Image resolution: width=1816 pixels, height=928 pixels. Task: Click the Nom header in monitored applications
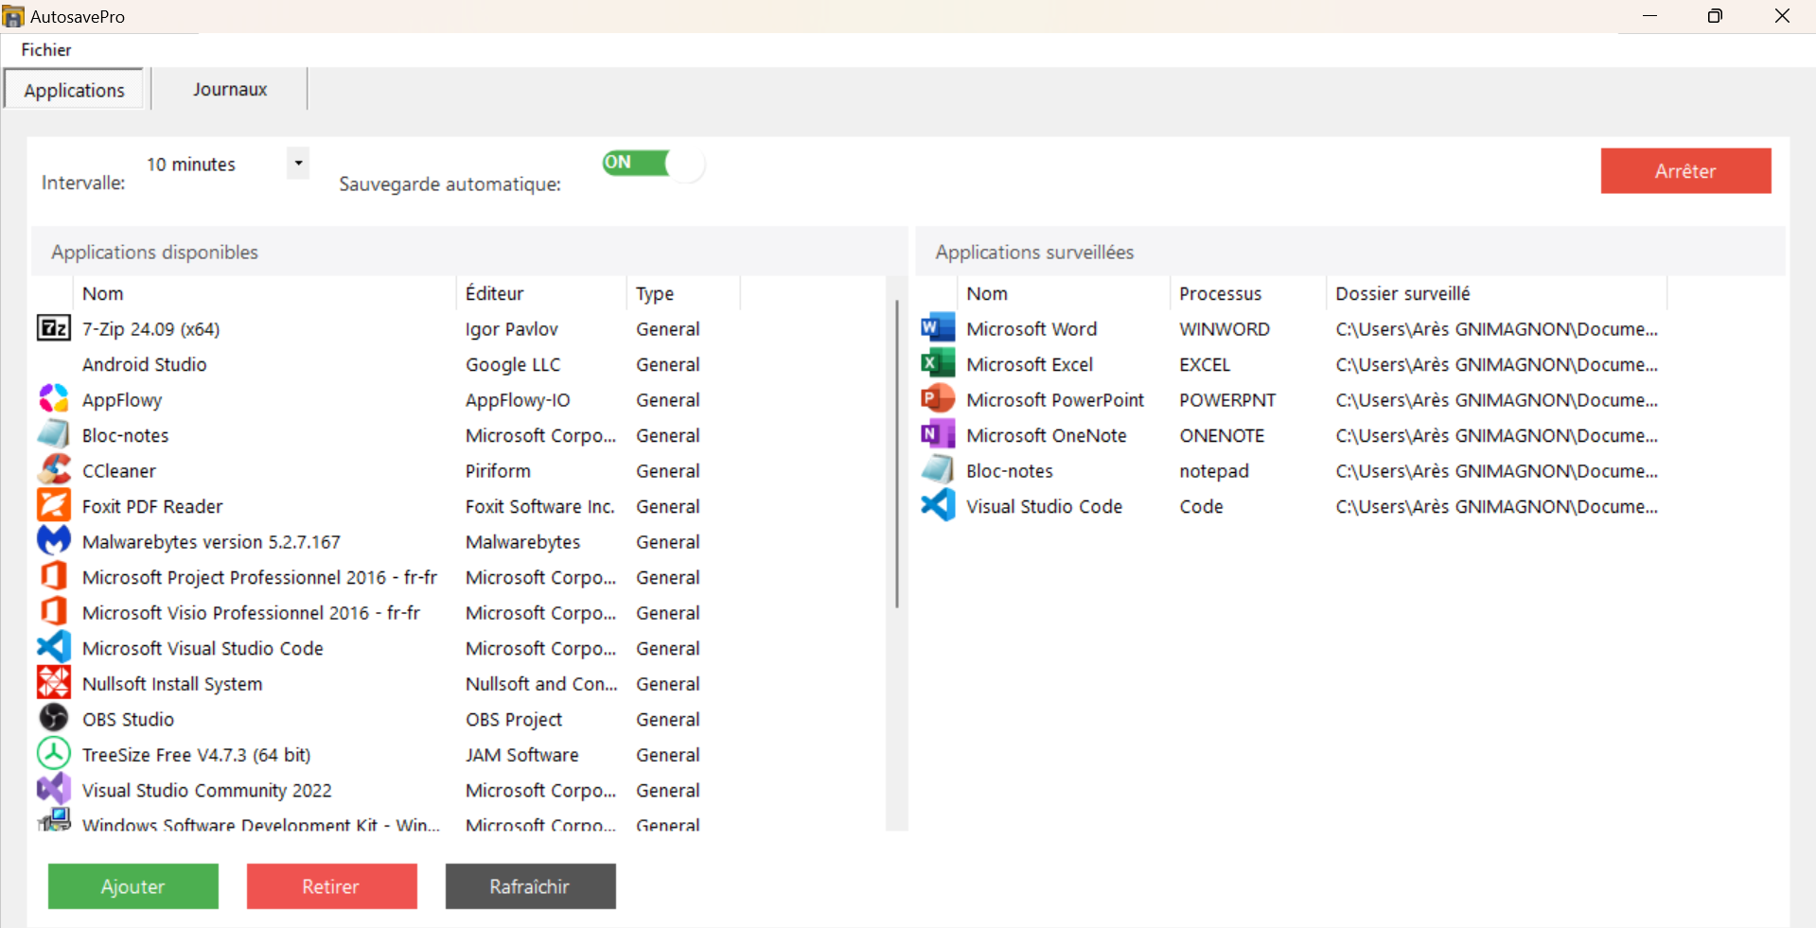(1064, 293)
